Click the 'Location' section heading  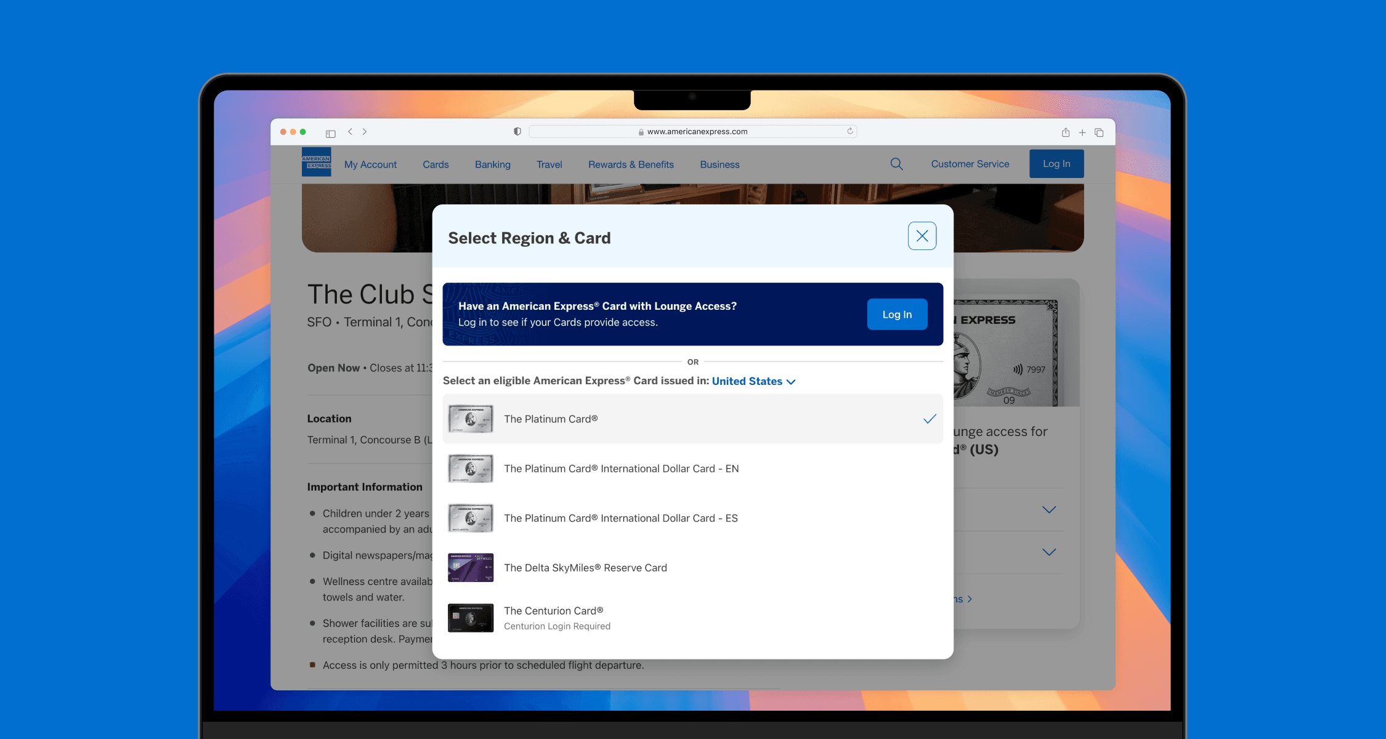[330, 419]
